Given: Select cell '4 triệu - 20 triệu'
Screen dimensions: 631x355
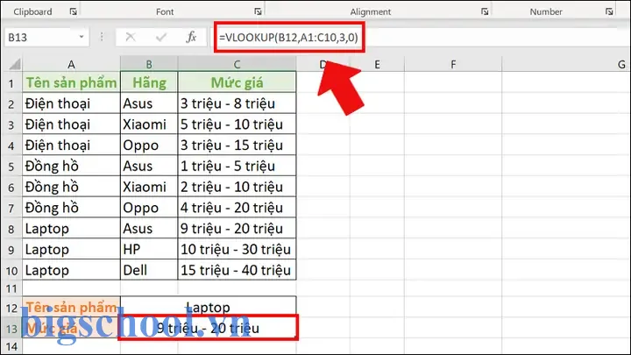Looking at the screenshot, I should click(237, 208).
